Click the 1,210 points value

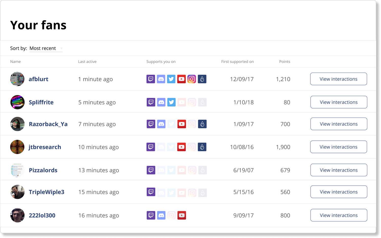[283, 79]
